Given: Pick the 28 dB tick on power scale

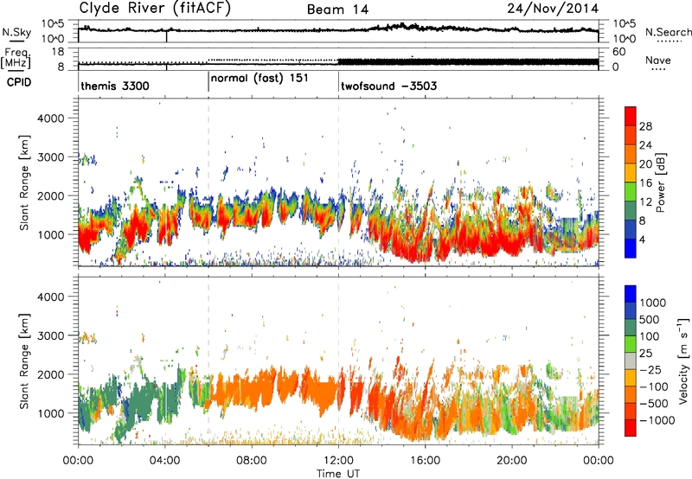Looking at the screenshot, I should click(x=645, y=126).
